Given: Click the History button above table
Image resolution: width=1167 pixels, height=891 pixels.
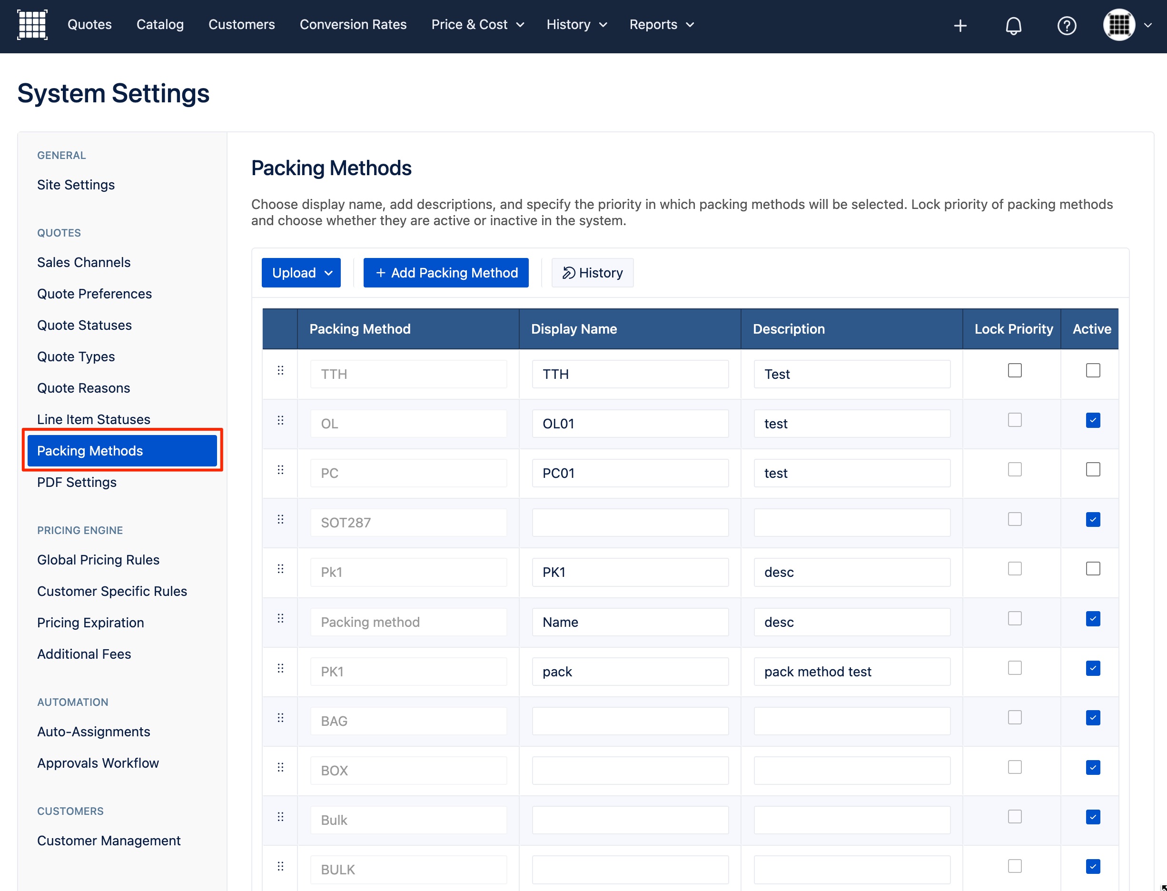Looking at the screenshot, I should [x=592, y=273].
